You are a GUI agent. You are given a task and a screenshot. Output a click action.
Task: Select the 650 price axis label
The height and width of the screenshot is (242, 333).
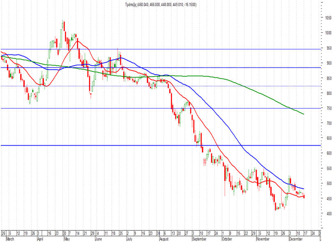coord(329,138)
